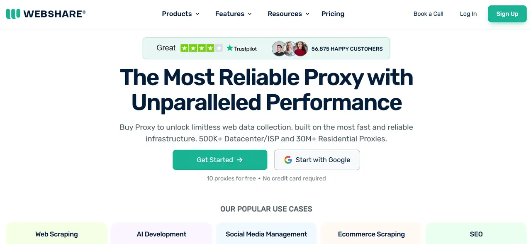Click the Webshare logo icon
This screenshot has width=531, height=244.
13,14
